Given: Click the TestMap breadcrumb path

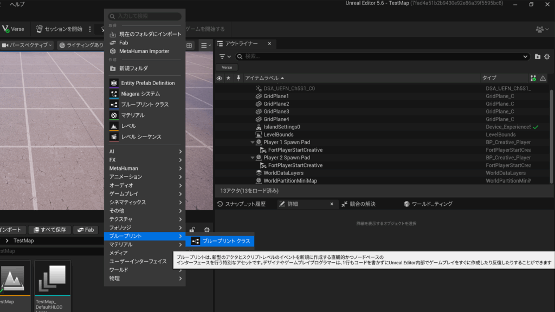Looking at the screenshot, I should (x=24, y=241).
